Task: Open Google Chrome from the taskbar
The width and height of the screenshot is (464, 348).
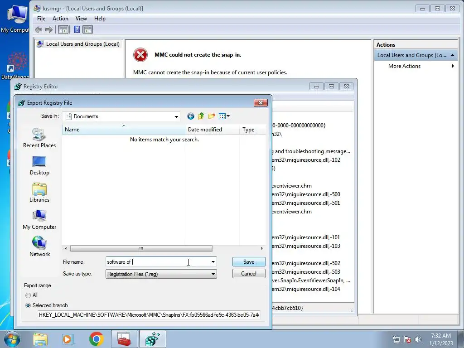Action: 96,339
